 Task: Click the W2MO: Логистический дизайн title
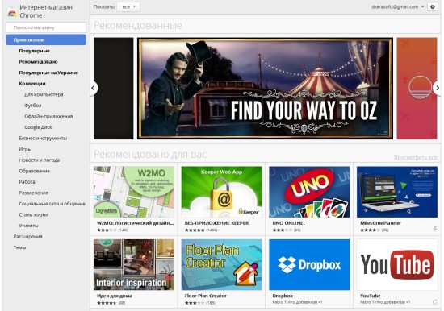[135, 223]
